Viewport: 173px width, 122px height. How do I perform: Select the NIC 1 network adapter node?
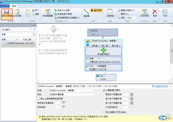pyautogui.click(x=106, y=78)
